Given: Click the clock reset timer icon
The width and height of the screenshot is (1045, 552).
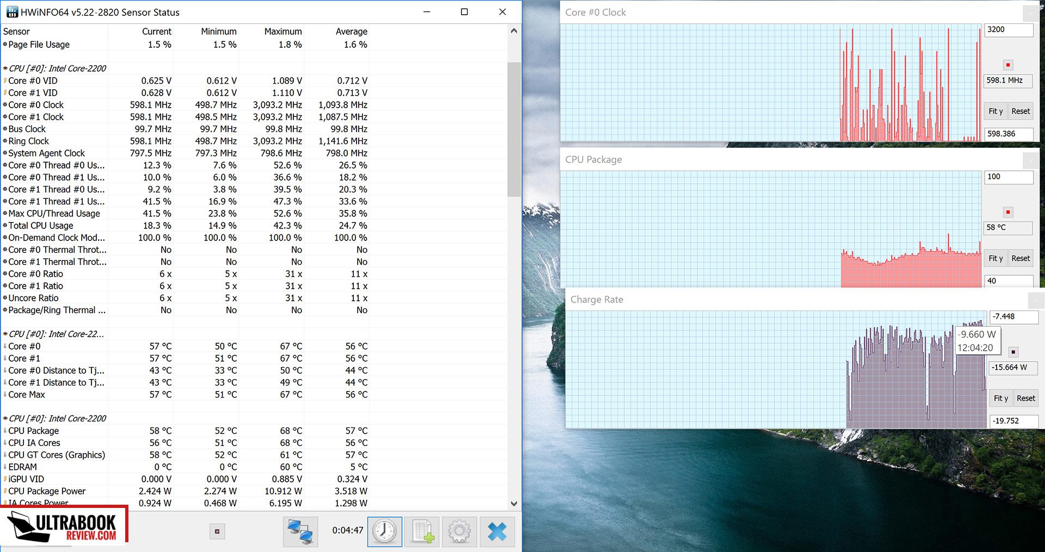Looking at the screenshot, I should (385, 531).
